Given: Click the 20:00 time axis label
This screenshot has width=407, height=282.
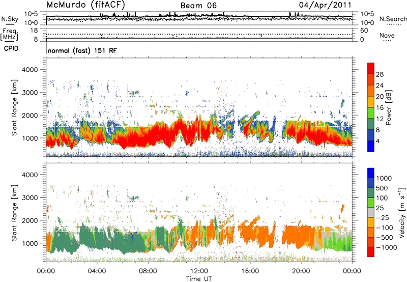Looking at the screenshot, I should click(301, 271).
